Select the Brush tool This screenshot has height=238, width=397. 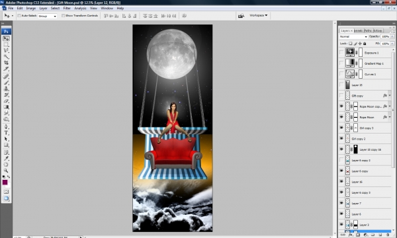[6, 83]
